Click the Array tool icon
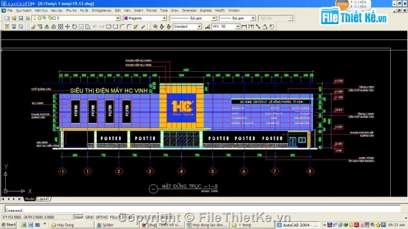Image resolution: width=408 pixels, height=229 pixels. [61, 27]
